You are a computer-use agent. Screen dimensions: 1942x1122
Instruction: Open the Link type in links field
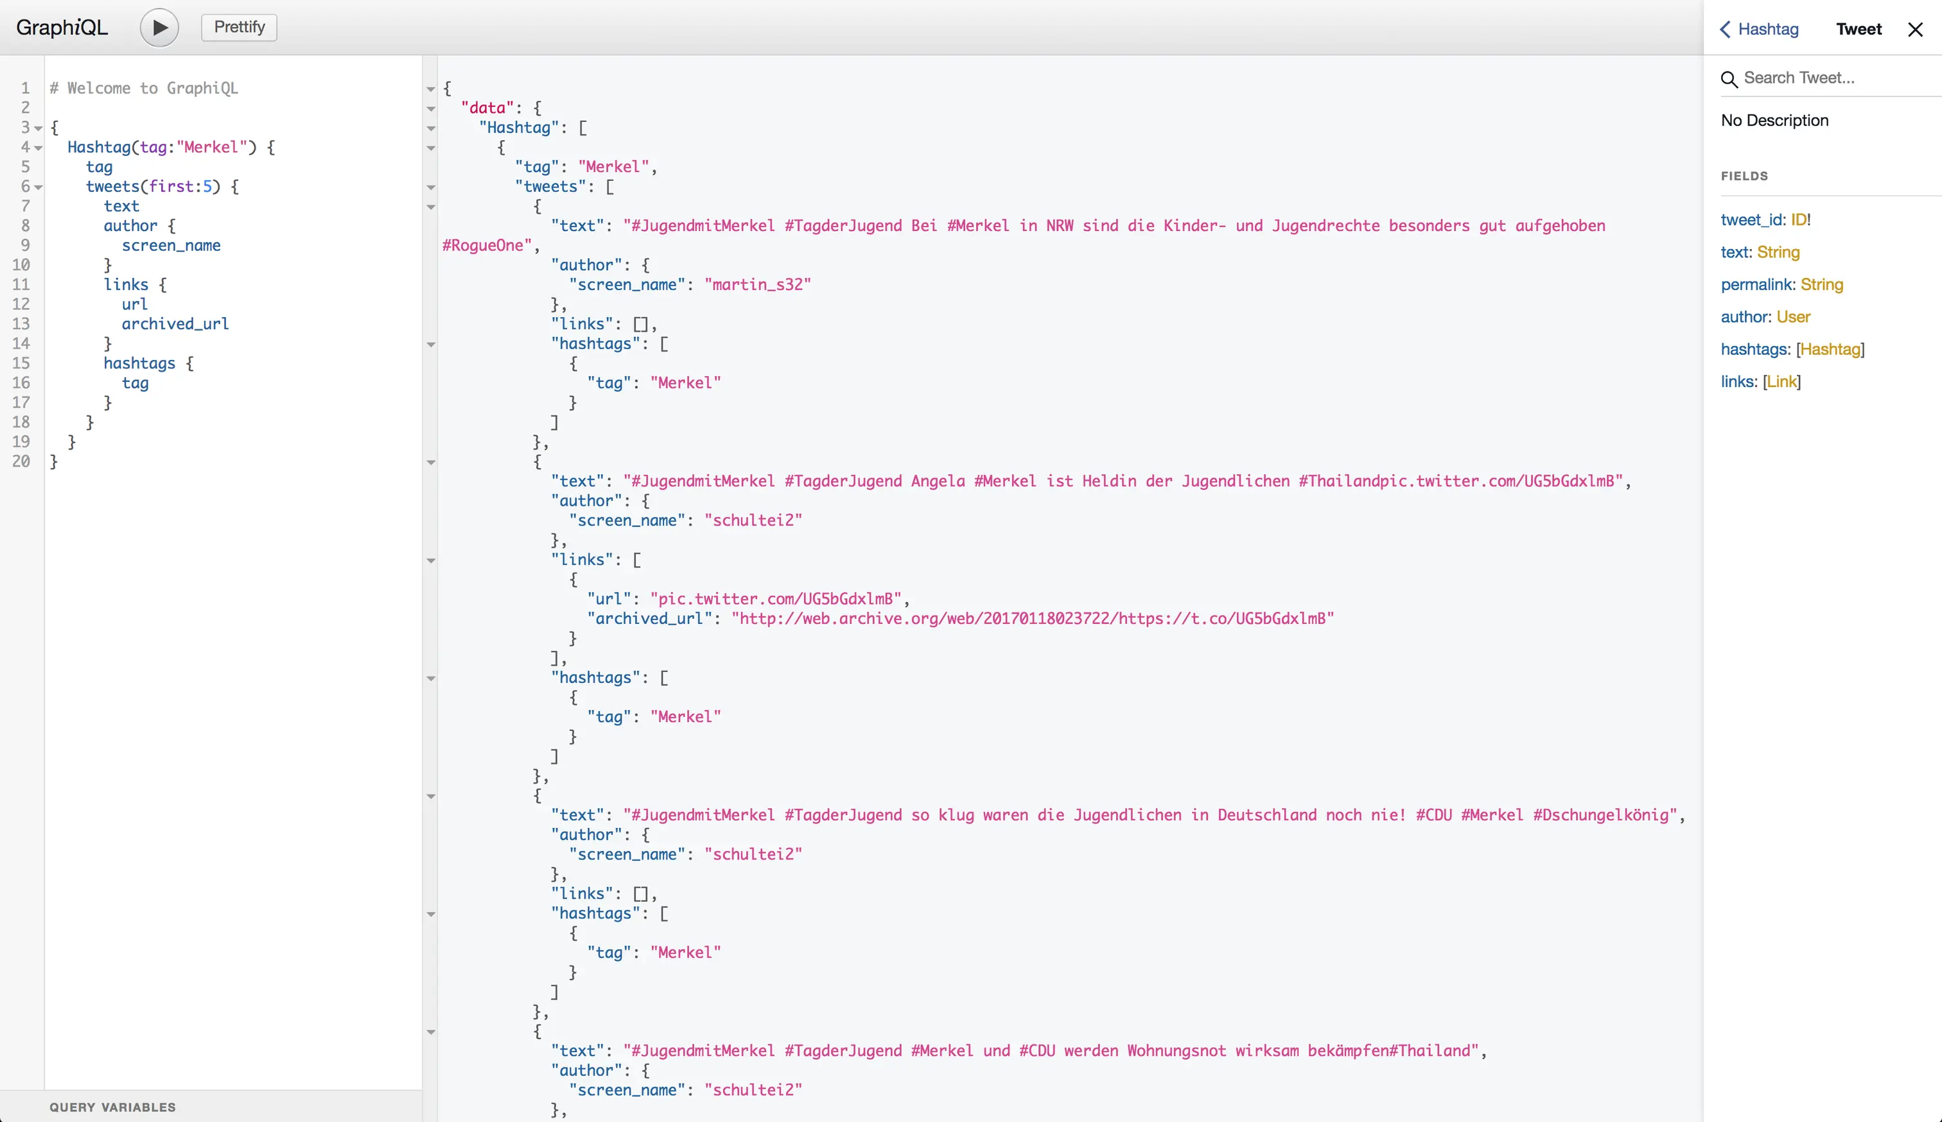pos(1781,381)
